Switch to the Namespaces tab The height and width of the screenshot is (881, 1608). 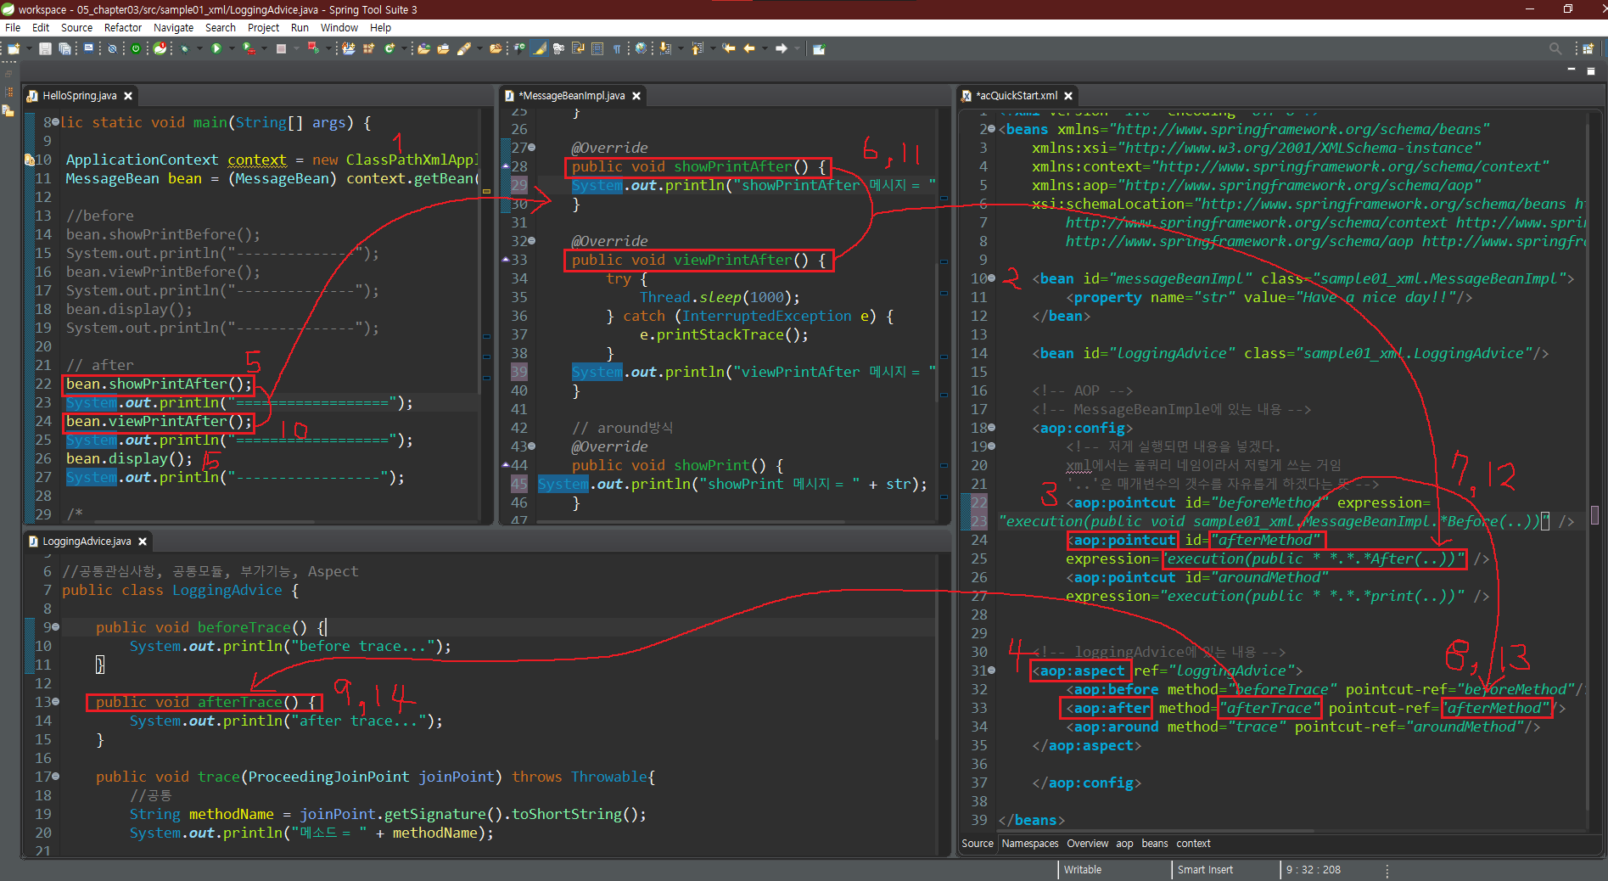pyautogui.click(x=1029, y=844)
